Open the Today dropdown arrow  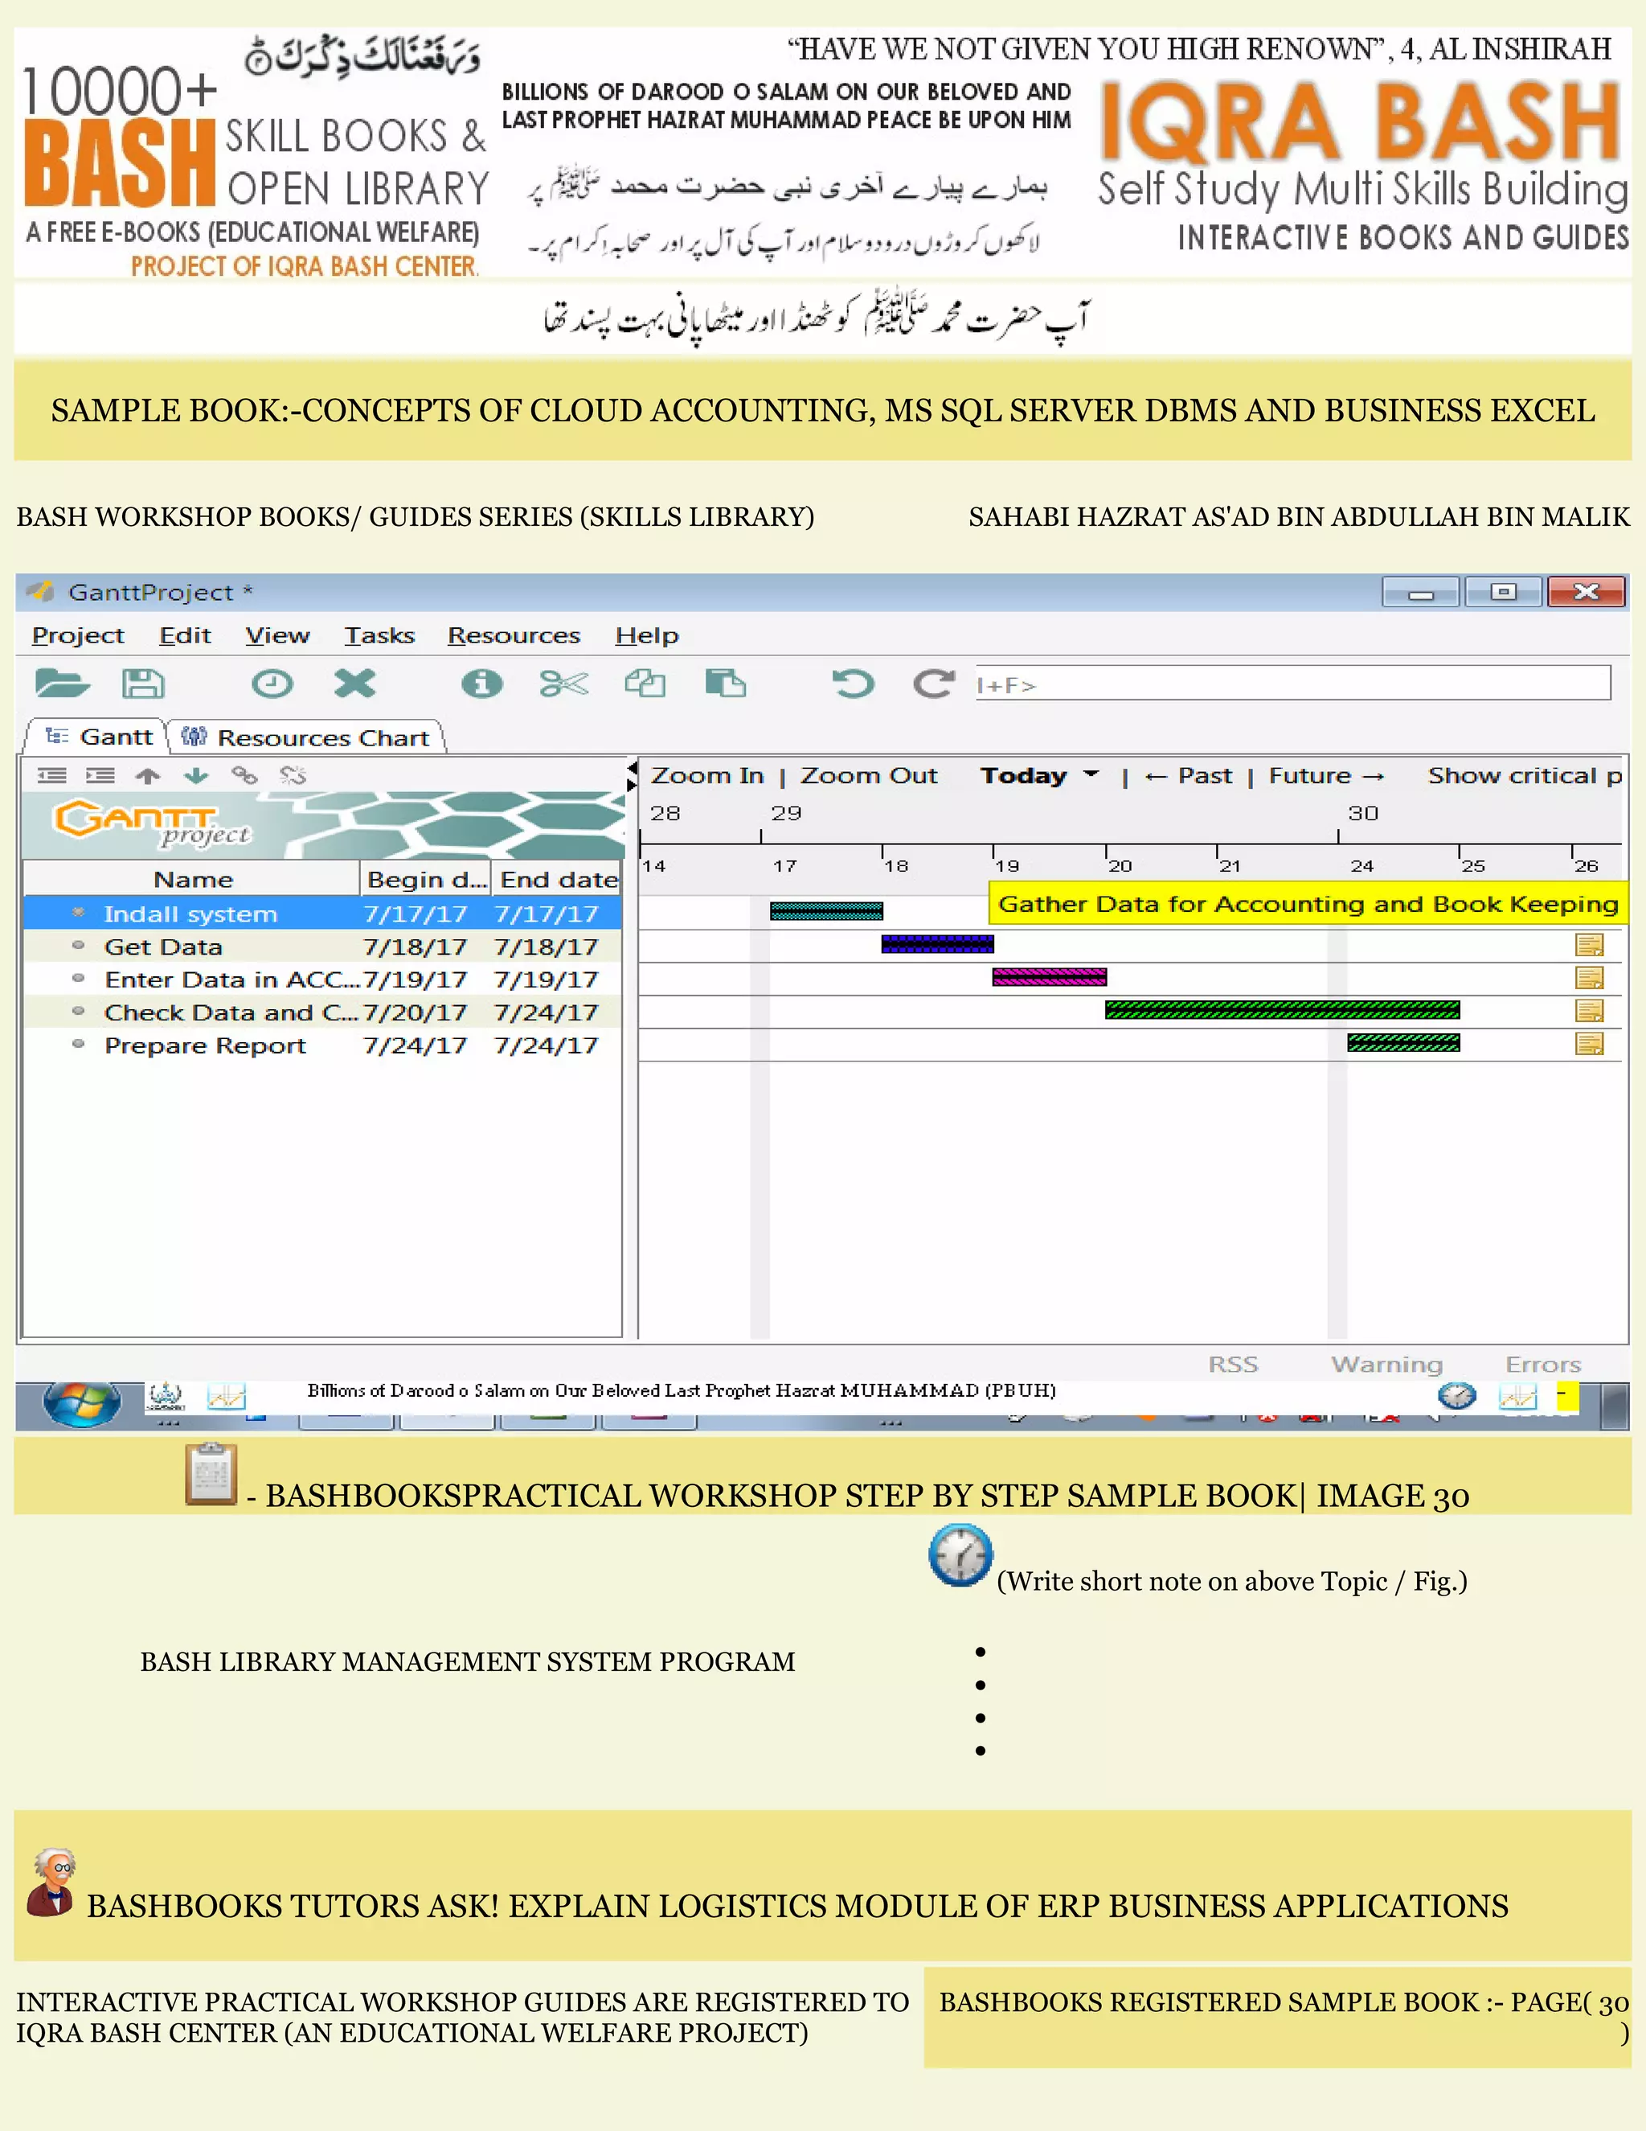pyautogui.click(x=1091, y=774)
